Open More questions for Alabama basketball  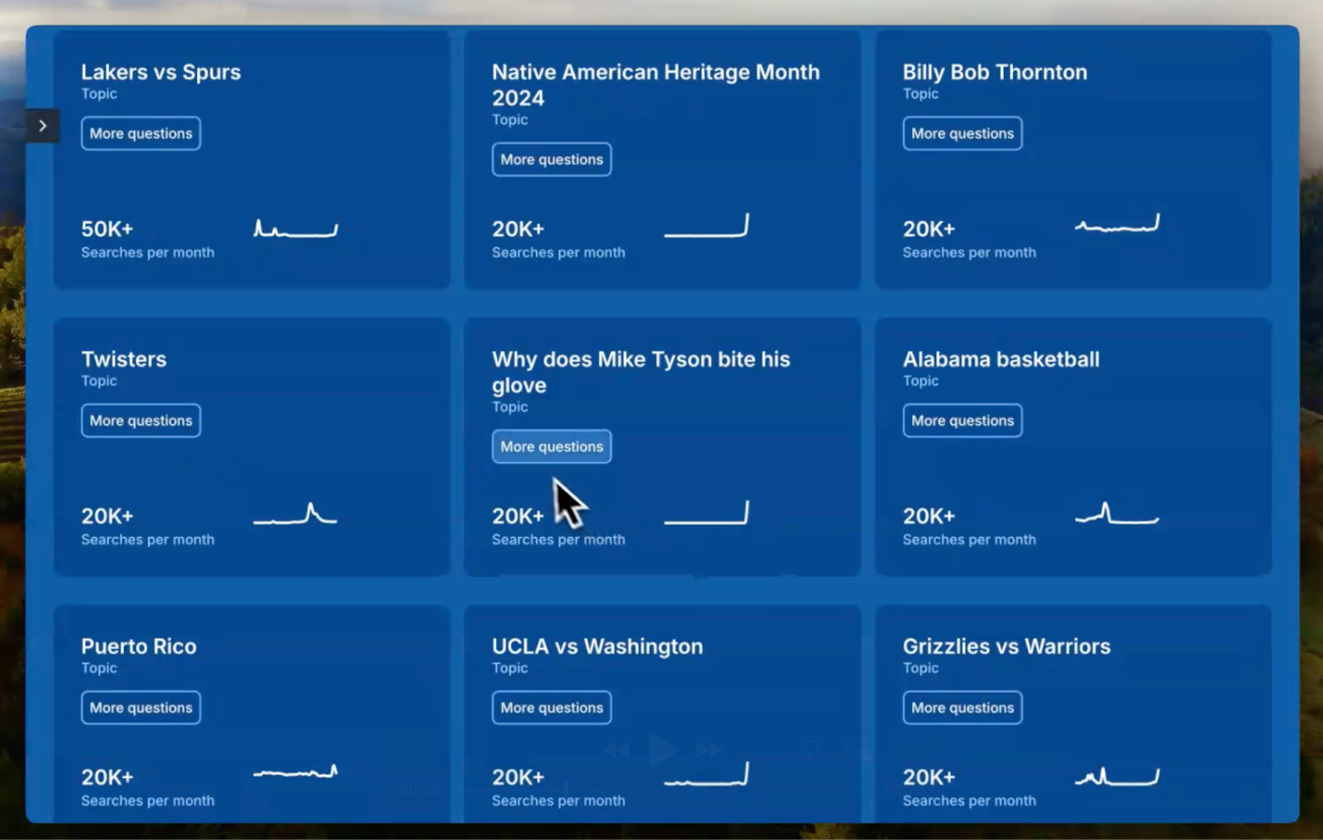coord(962,421)
